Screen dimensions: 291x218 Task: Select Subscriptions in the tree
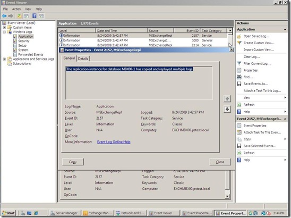tap(22, 64)
